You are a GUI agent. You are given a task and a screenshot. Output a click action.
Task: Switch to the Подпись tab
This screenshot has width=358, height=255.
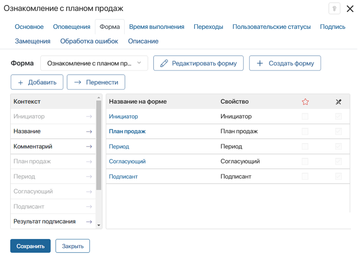pos(333,27)
